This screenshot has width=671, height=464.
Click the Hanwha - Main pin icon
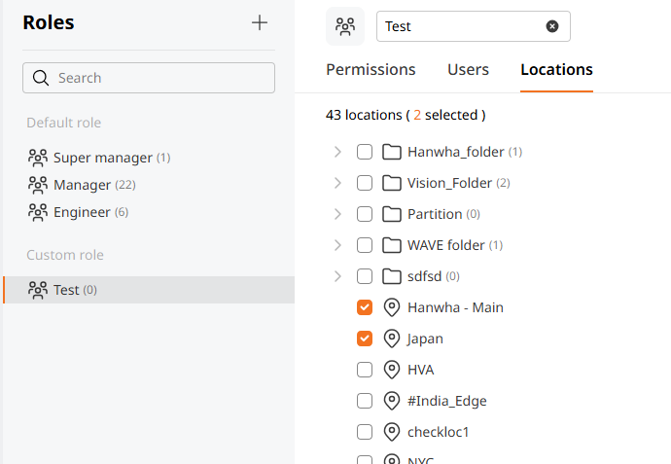tap(392, 307)
